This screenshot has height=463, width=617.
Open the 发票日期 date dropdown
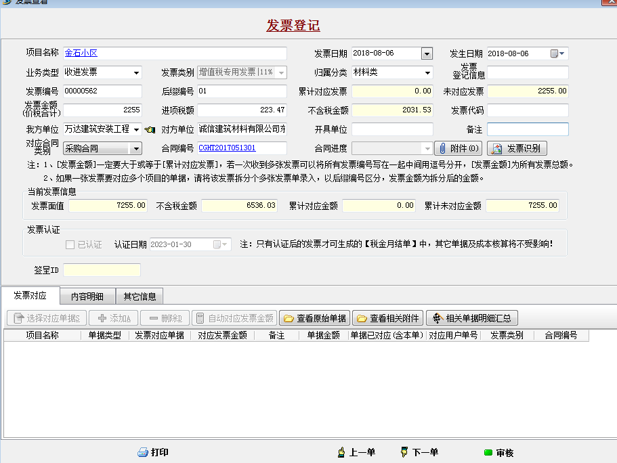click(x=427, y=53)
